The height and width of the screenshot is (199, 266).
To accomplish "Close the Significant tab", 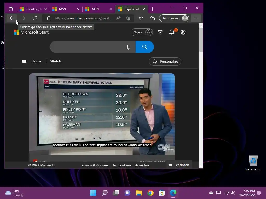I will click(x=144, y=9).
